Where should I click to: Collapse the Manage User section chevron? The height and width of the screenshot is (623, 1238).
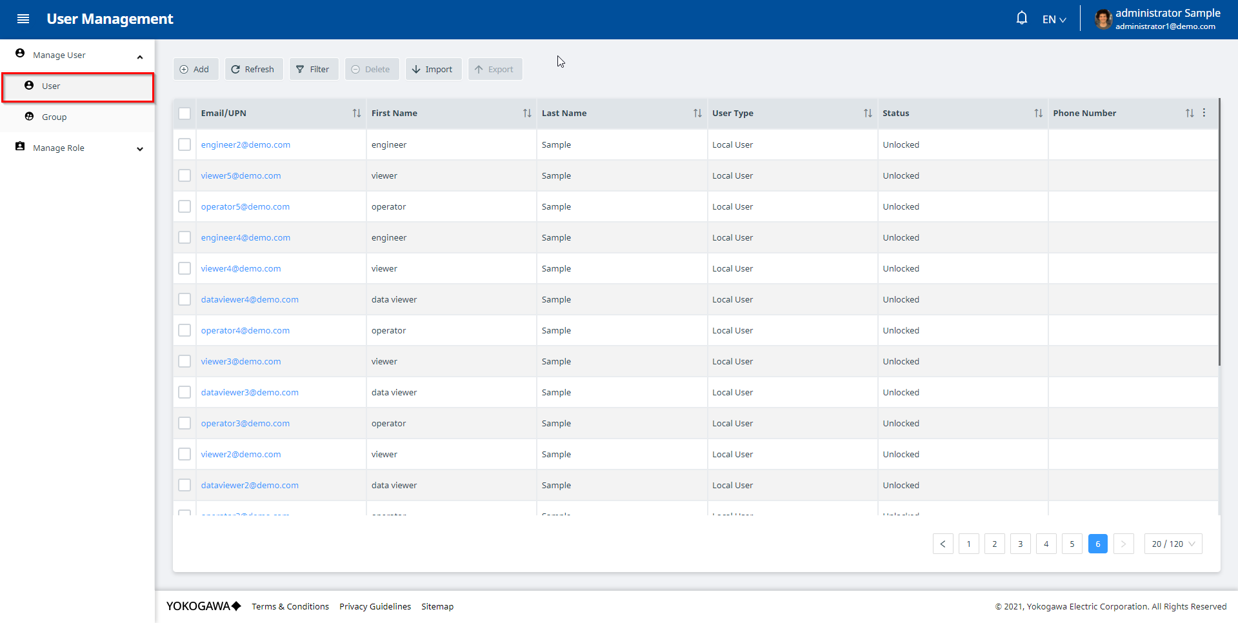[x=140, y=57]
